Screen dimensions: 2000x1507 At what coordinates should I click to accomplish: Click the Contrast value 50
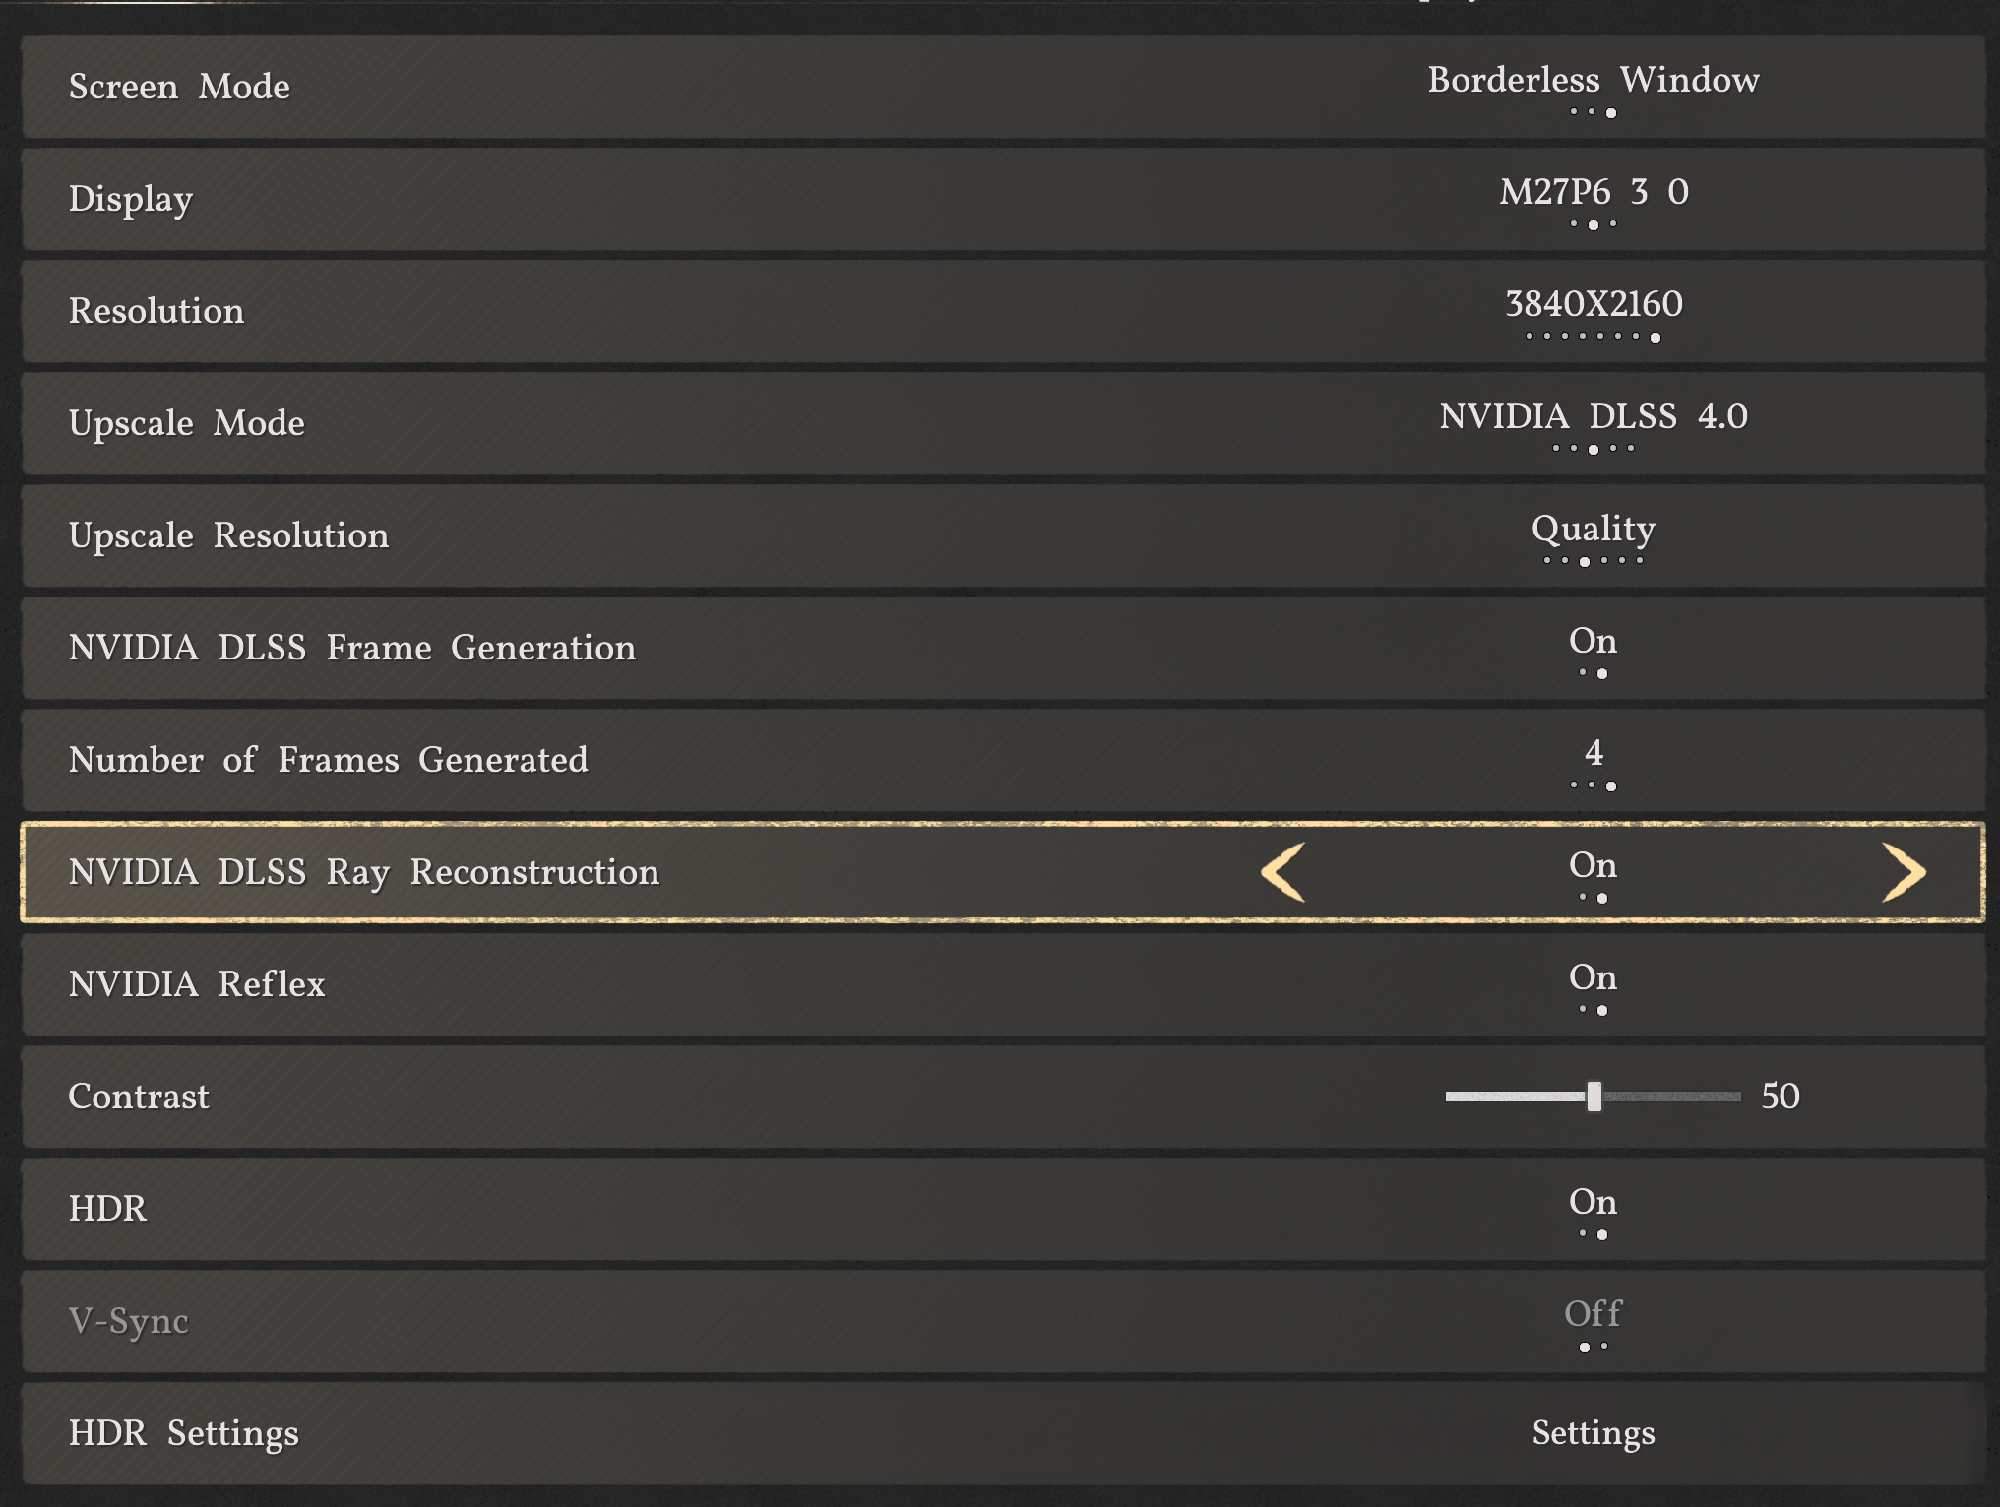click(1780, 1097)
